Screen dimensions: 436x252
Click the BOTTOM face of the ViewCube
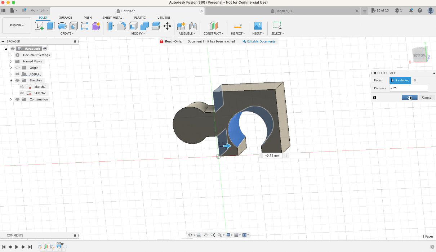[x=419, y=55]
